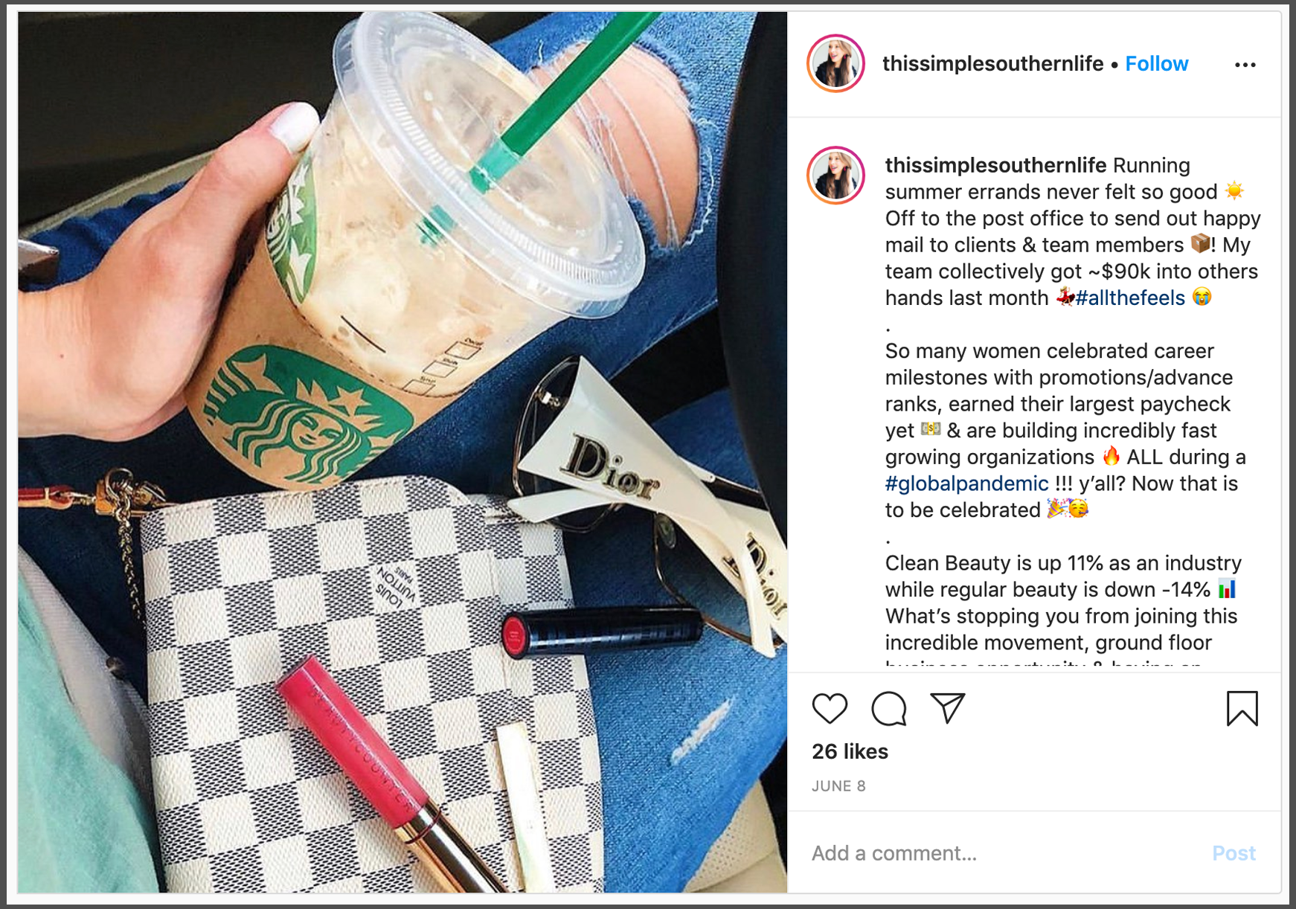This screenshot has height=909, width=1296.
Task: Open the bold username in the caption
Action: click(995, 165)
